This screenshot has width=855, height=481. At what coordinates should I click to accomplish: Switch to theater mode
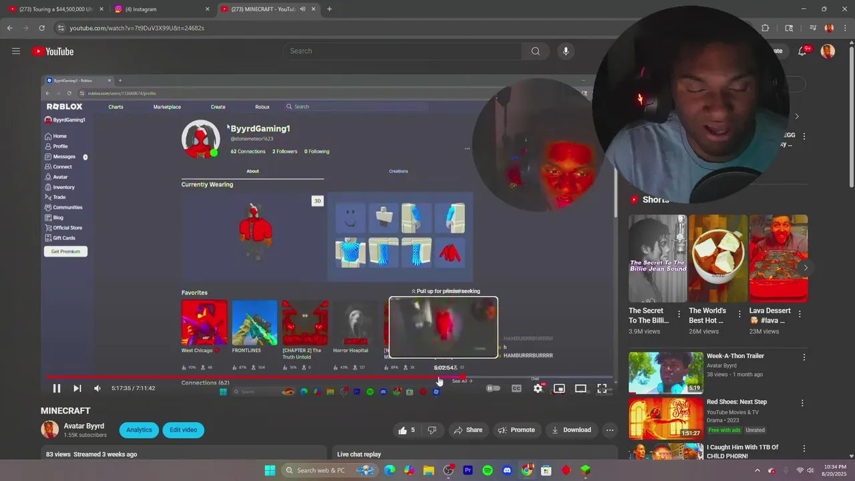[580, 388]
